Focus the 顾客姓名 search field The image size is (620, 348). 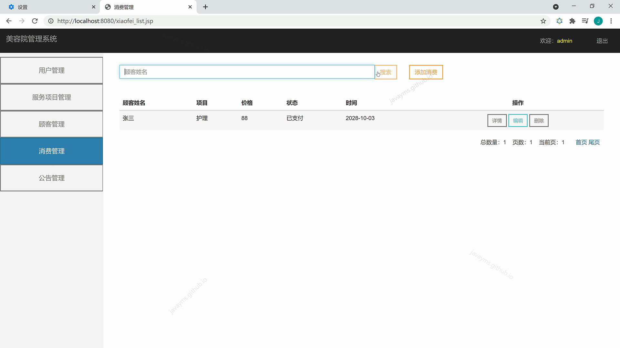click(x=247, y=72)
